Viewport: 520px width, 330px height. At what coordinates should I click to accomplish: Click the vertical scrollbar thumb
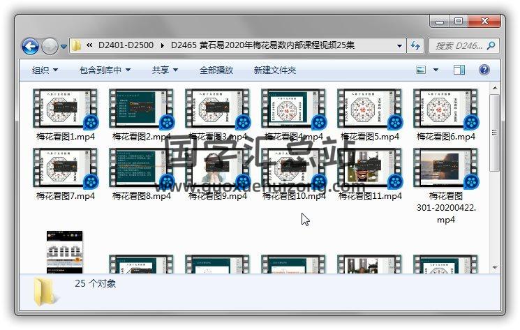coord(494,133)
